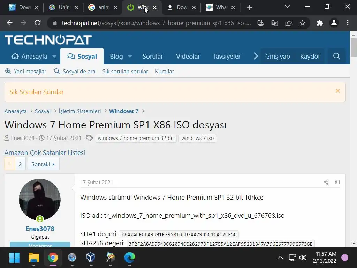The height and width of the screenshot is (268, 357).
Task: Open the Chrome profile avatar
Action: coord(334,23)
